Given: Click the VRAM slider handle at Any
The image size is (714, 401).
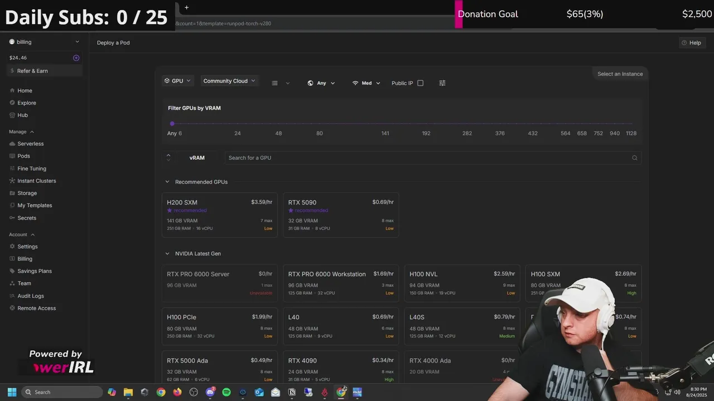Looking at the screenshot, I should (172, 124).
